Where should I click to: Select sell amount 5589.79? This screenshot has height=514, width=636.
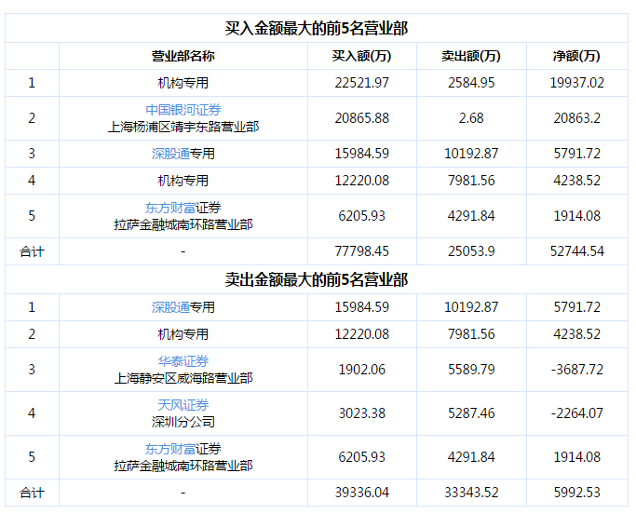click(x=471, y=370)
